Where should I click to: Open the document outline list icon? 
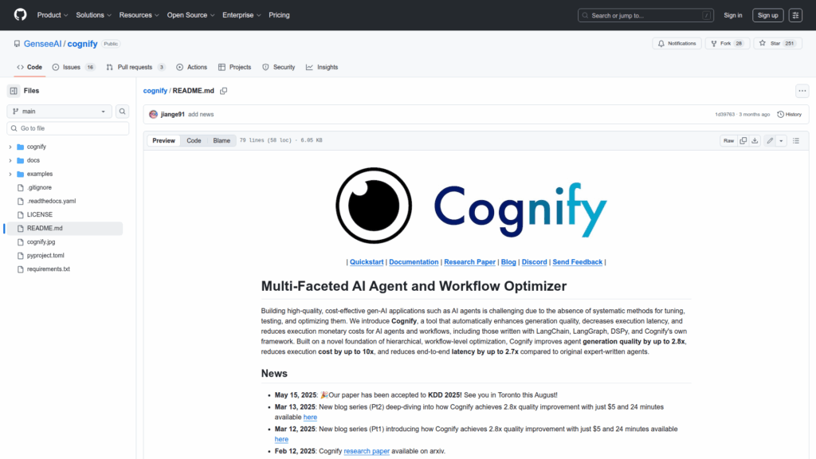(x=796, y=141)
